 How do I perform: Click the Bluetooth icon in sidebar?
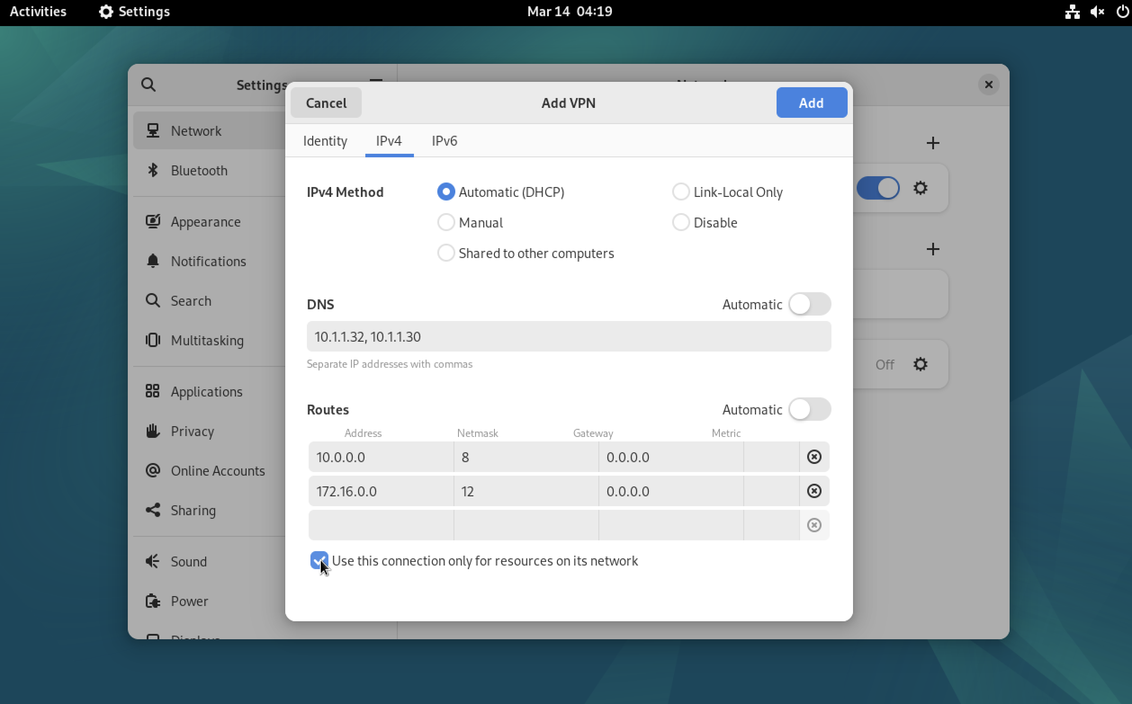click(153, 170)
